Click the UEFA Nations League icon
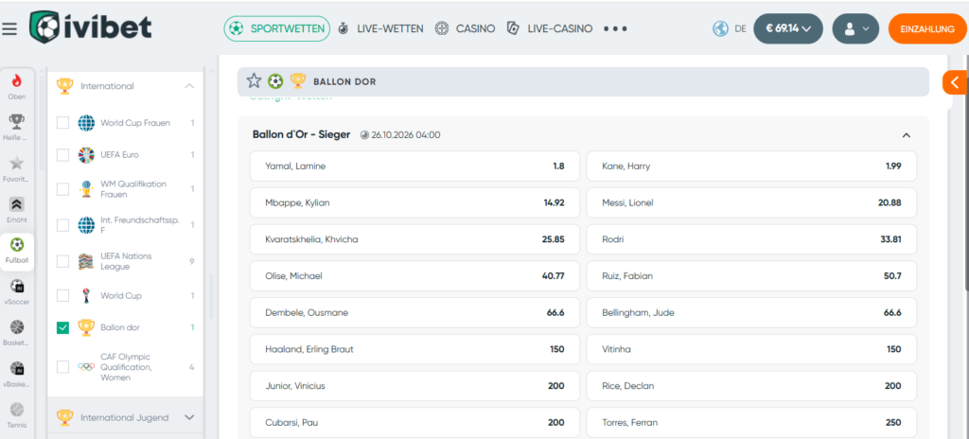This screenshot has height=439, width=969. [86, 261]
